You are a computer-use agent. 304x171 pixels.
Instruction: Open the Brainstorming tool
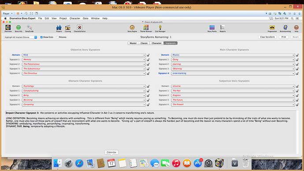[x=285, y=28]
